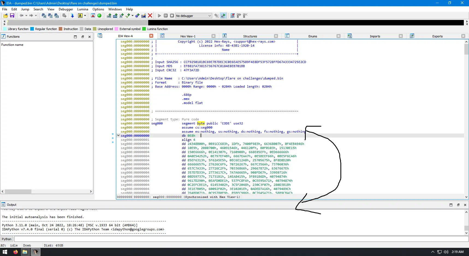Pause the debugger process

pyautogui.click(x=166, y=16)
